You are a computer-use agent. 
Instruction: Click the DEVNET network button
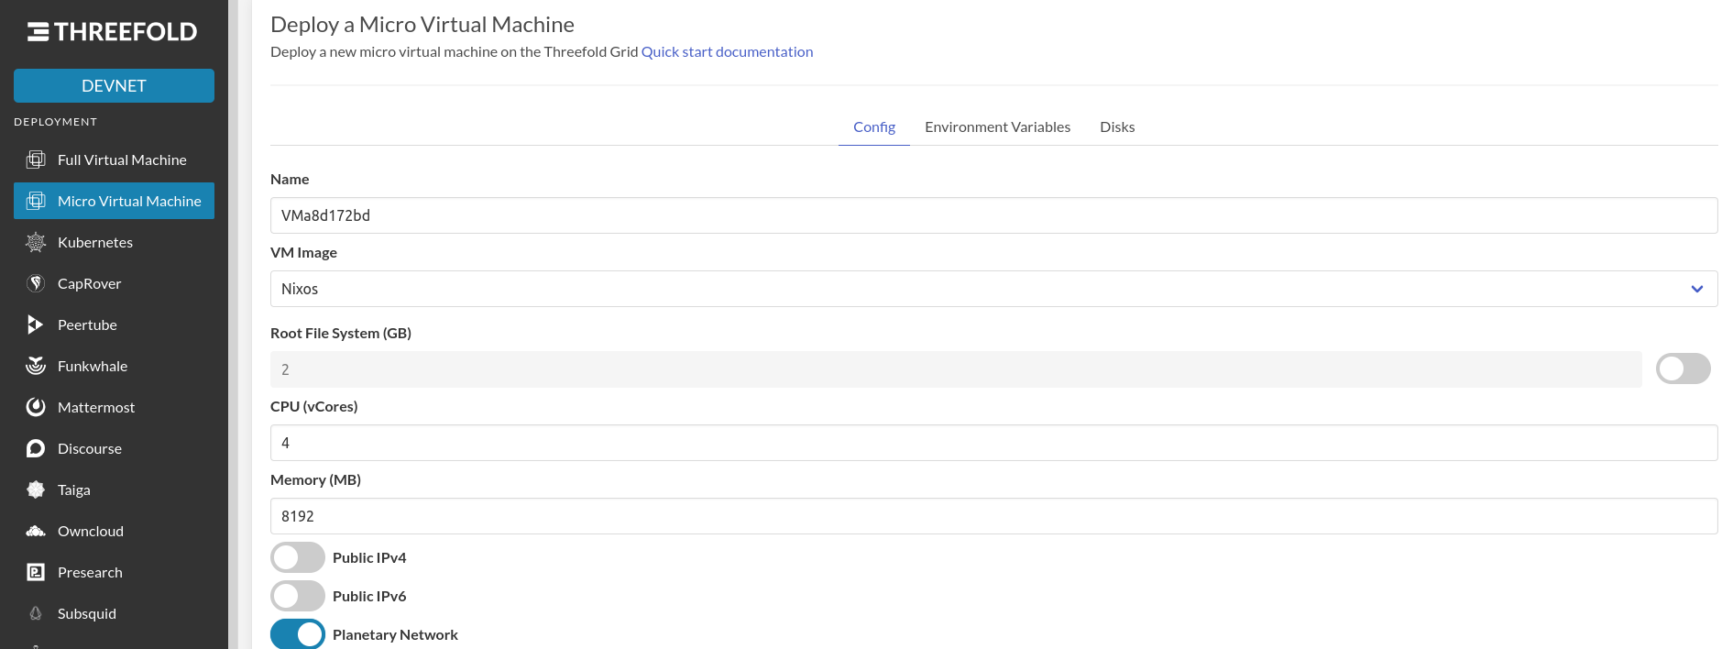[x=114, y=85]
